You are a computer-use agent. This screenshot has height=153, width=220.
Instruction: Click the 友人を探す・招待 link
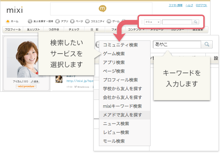tap(43, 21)
